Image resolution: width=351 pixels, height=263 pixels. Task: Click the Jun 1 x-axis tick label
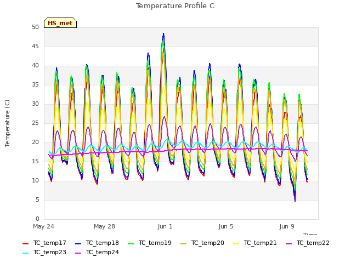click(165, 226)
